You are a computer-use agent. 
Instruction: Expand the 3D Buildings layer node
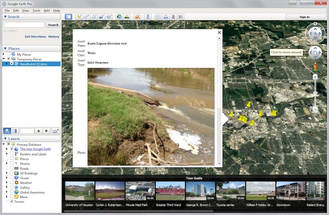point(7,173)
